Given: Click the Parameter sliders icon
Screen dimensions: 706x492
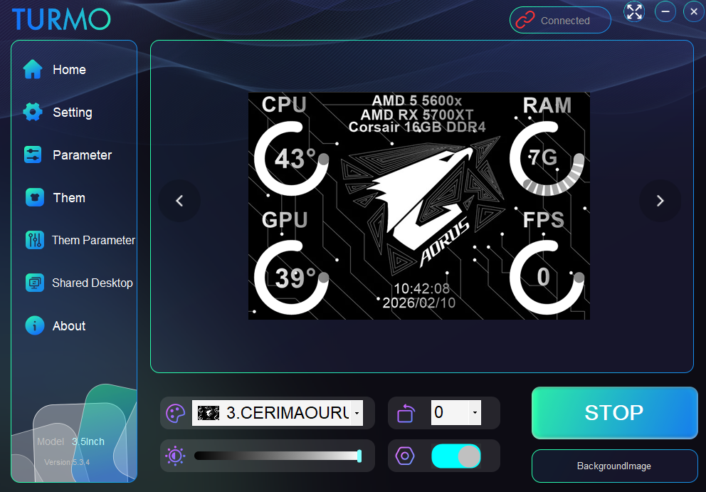Looking at the screenshot, I should coord(33,155).
